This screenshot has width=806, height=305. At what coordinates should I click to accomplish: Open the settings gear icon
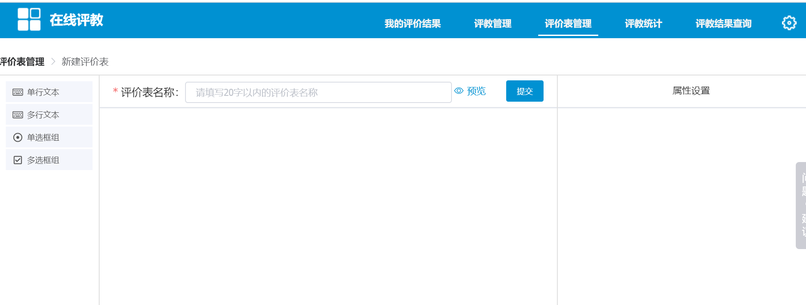click(789, 23)
